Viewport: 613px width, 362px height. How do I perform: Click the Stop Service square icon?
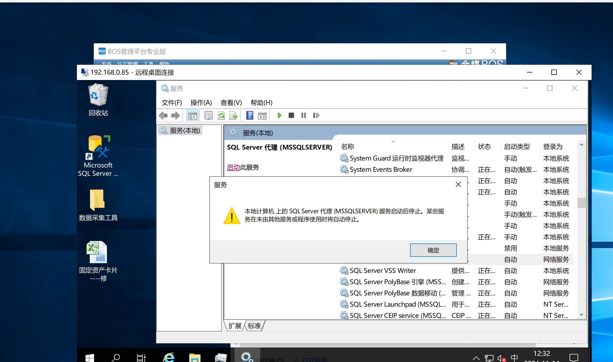click(291, 115)
